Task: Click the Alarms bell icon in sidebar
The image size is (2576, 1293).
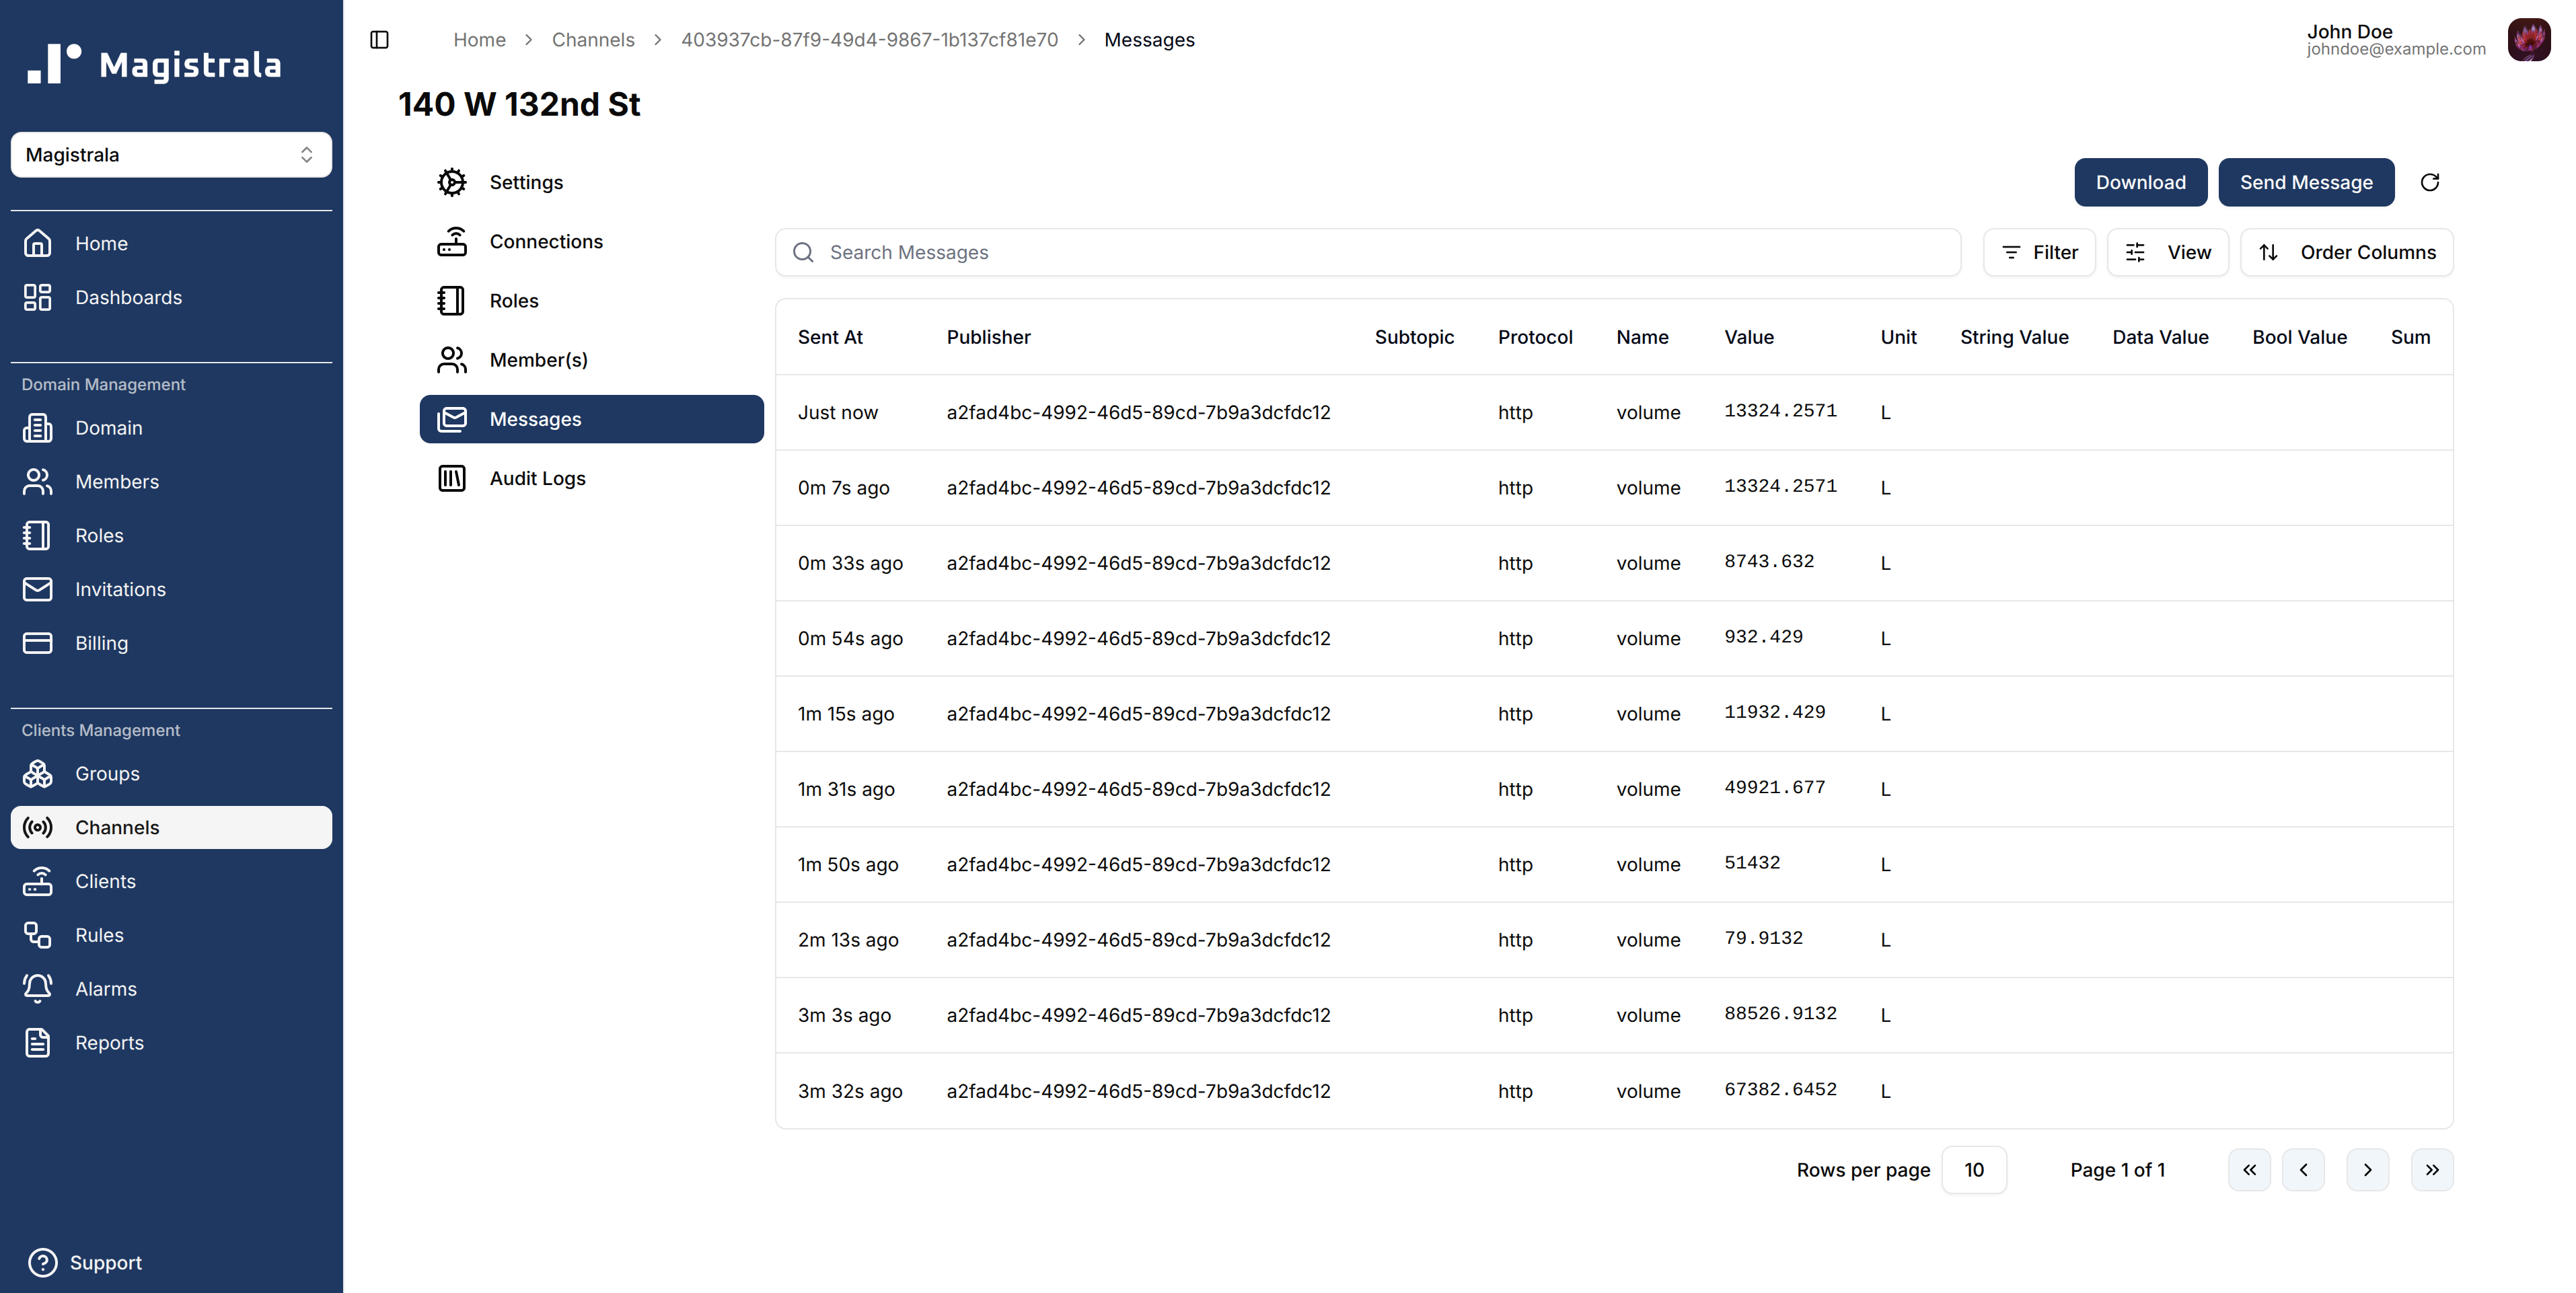Action: point(38,988)
